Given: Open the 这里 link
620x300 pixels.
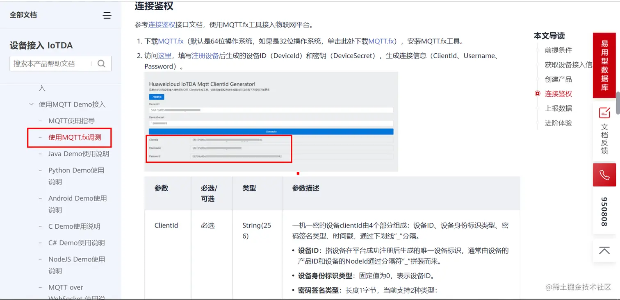Looking at the screenshot, I should coord(164,56).
